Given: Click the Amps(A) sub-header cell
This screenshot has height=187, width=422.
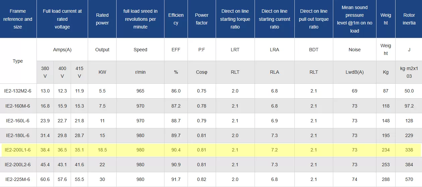Looking at the screenshot, I should (62, 50).
